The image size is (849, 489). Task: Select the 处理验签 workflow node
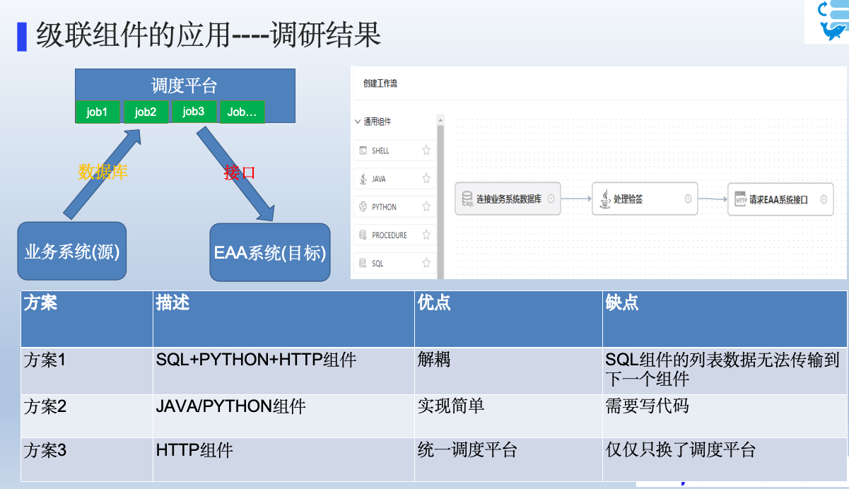(645, 199)
